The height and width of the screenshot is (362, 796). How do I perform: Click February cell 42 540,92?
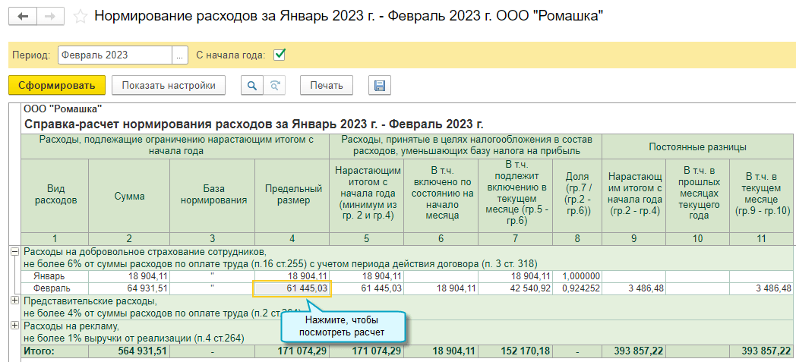(x=513, y=289)
